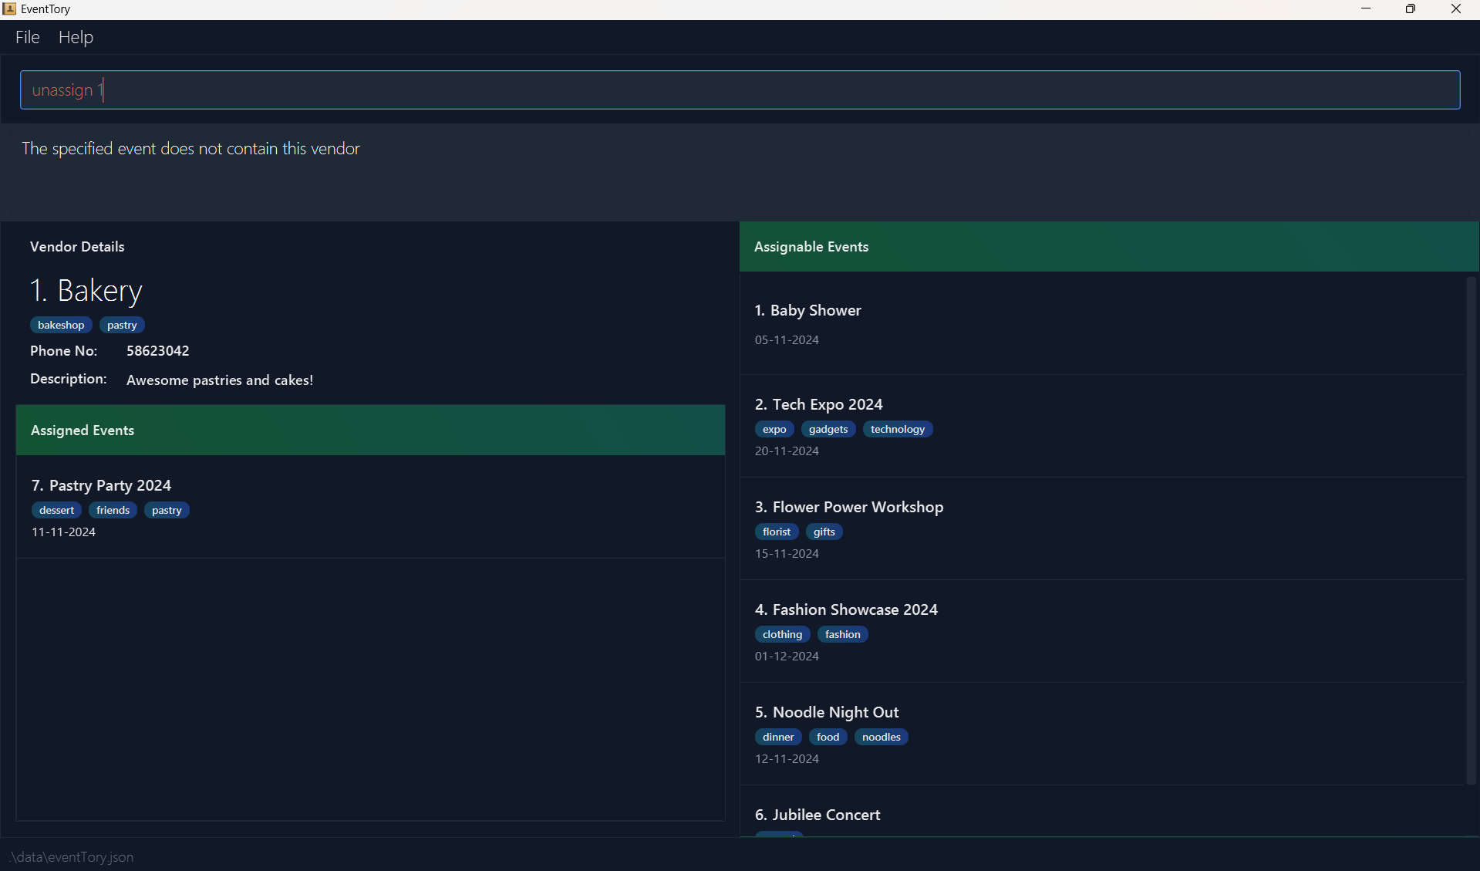
Task: Click the pastry tag under Bakery name
Action: point(122,325)
